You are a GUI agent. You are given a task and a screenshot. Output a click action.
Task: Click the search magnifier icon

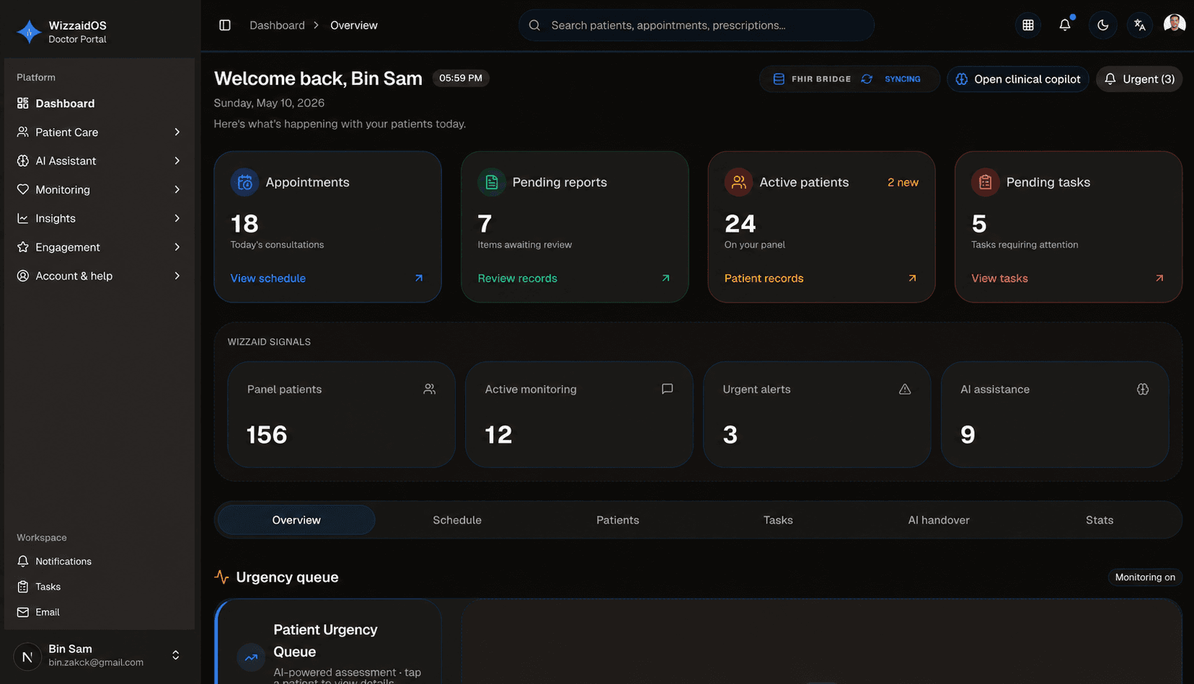pos(534,25)
